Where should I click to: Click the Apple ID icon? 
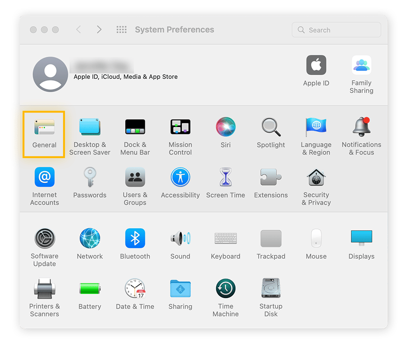(x=316, y=66)
